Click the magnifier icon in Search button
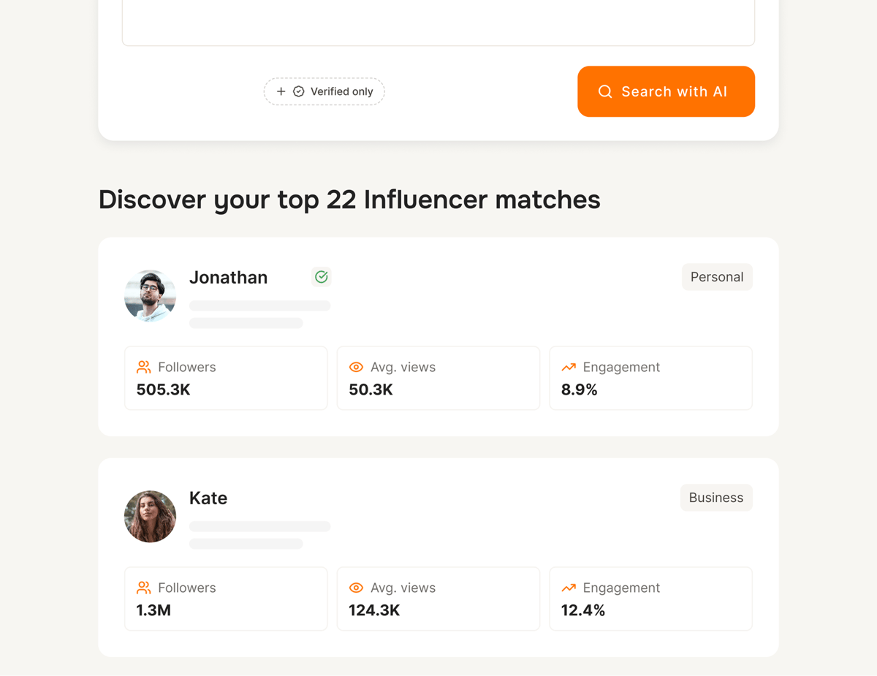The width and height of the screenshot is (877, 676). tap(605, 91)
